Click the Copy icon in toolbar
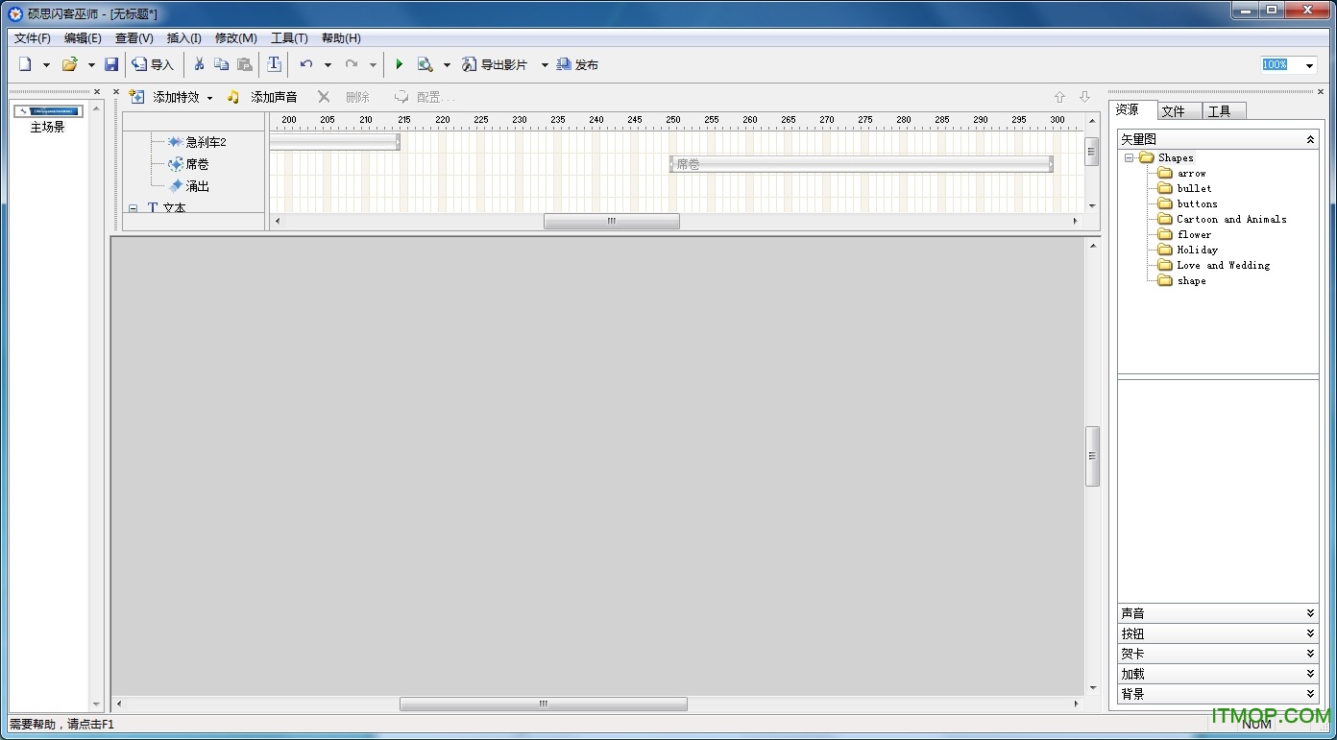1337x740 pixels. click(221, 64)
